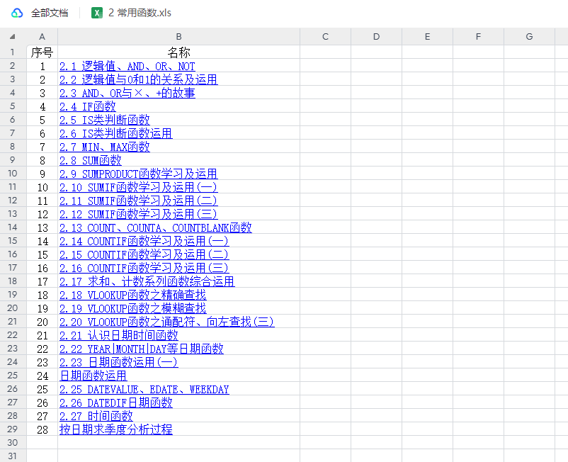Screen dimensions: 568x462
Task: Select column G header
Action: (x=529, y=37)
